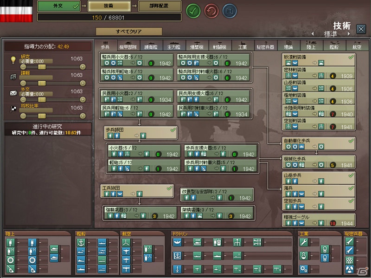This screenshot has width=371, height=278.
Task: Select the 民兵用支援火器:6/12 technology
Action: coord(213,97)
